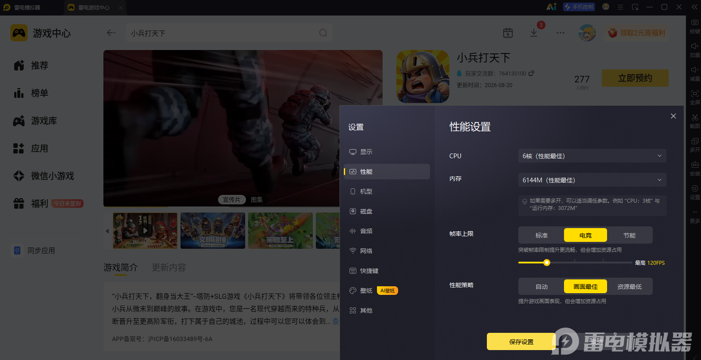The height and width of the screenshot is (360, 701).
Task: Choose 自动 performance strategy
Action: 542,286
